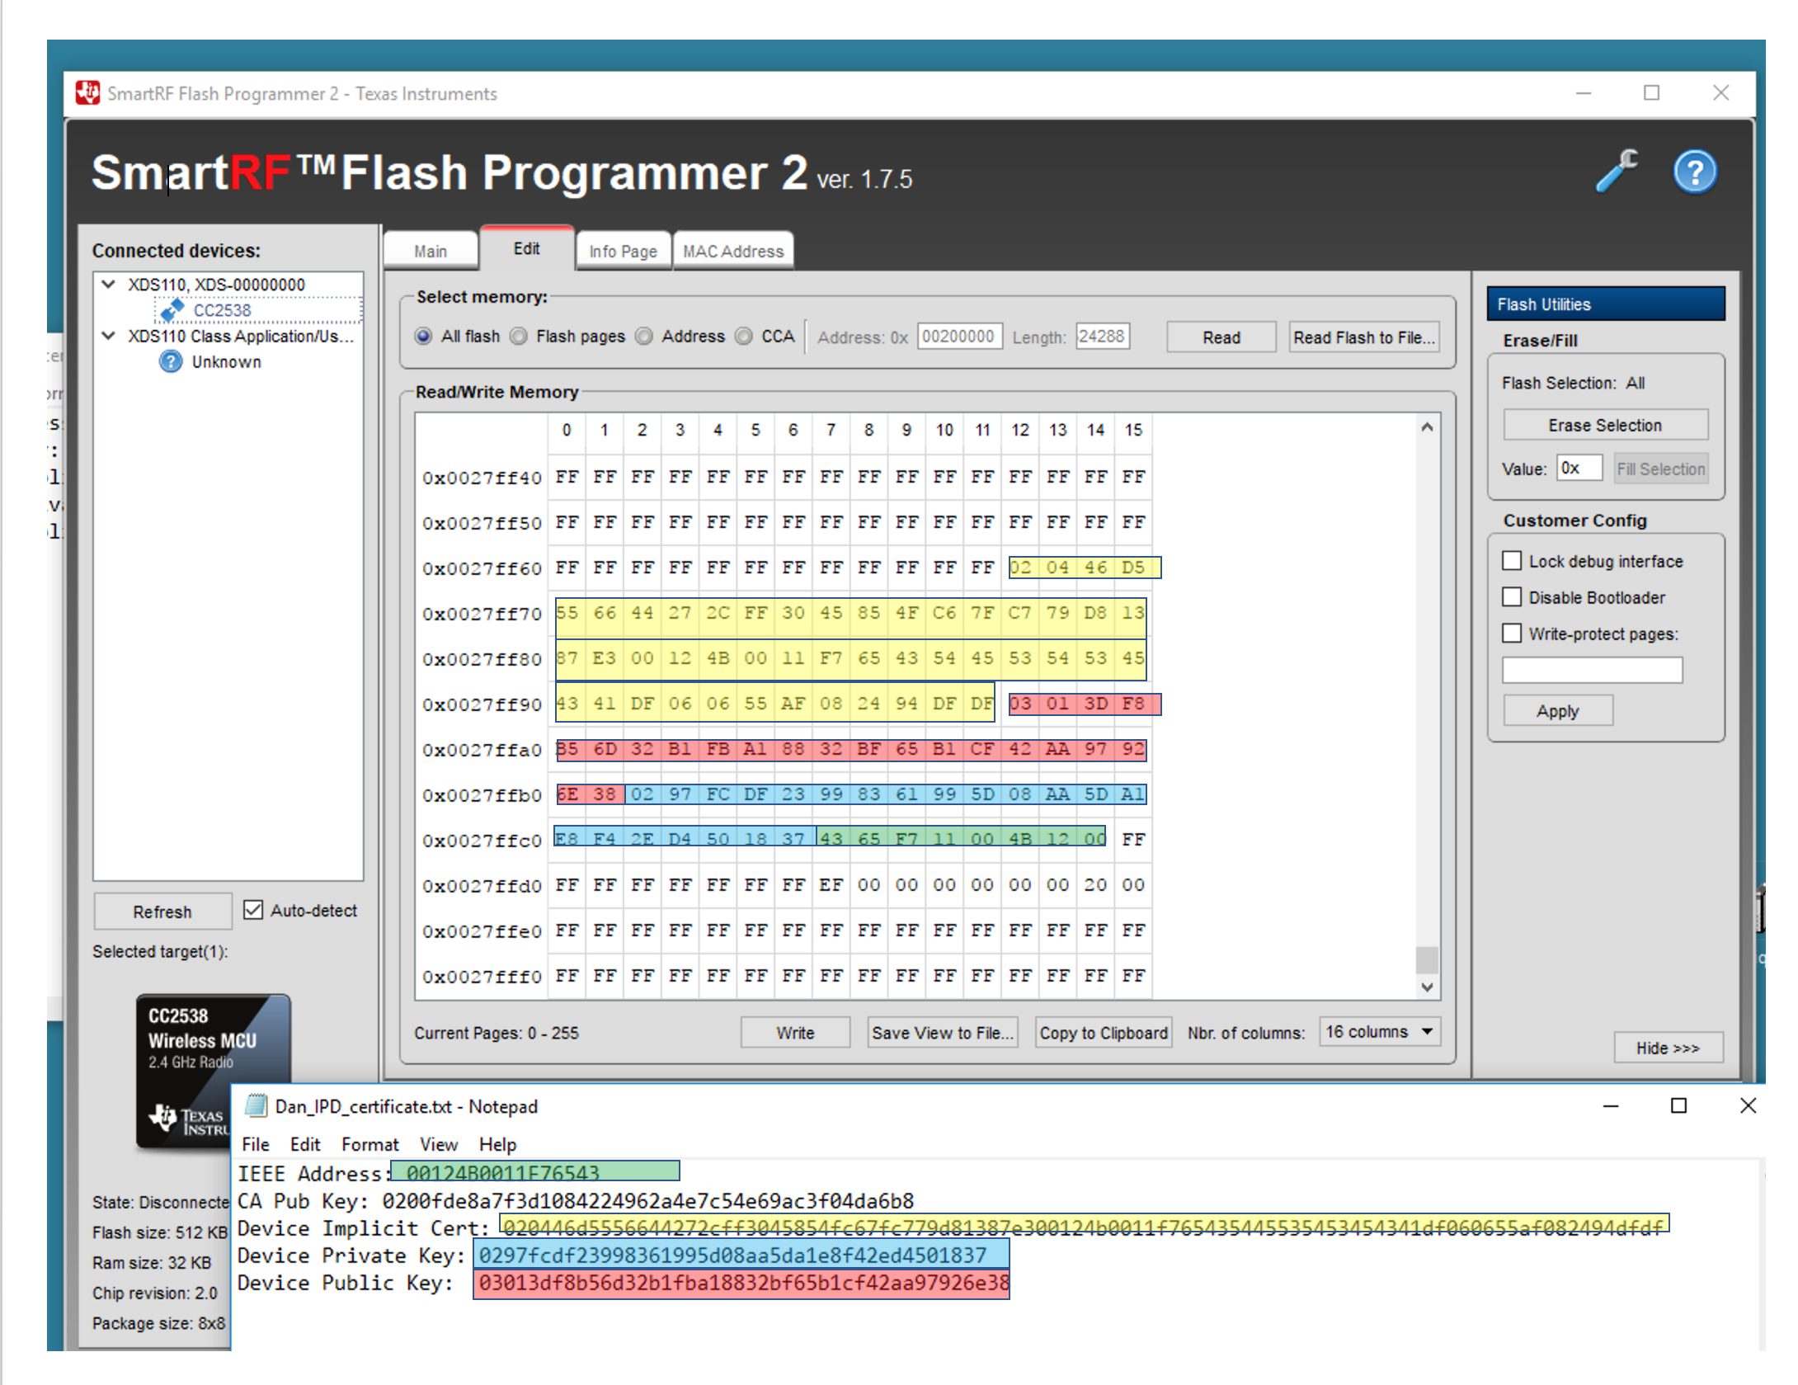Image resolution: width=1798 pixels, height=1385 pixels.
Task: Enable Lock debug interface checkbox
Action: [x=1511, y=561]
